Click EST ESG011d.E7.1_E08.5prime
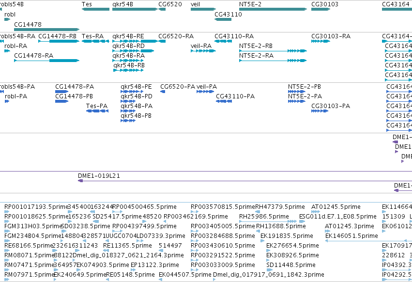The image size is (412, 282). (x=302, y=221)
